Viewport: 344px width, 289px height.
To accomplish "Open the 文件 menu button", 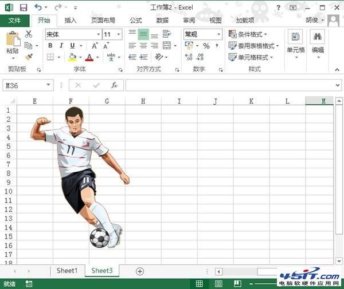I will 14,21.
